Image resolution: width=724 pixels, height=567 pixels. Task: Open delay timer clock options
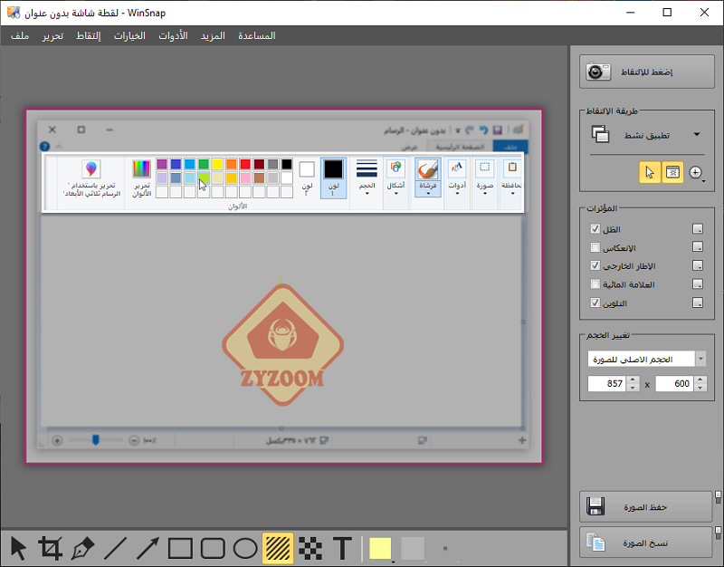point(696,173)
